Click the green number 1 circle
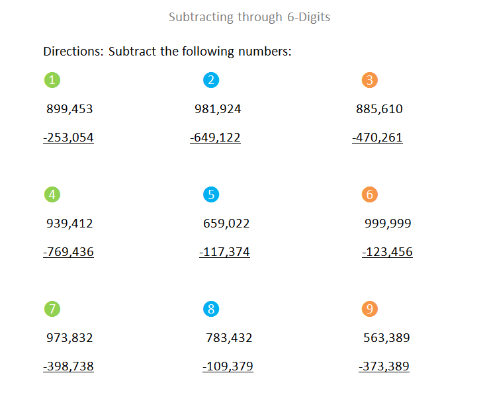This screenshot has height=420, width=487. tap(52, 81)
